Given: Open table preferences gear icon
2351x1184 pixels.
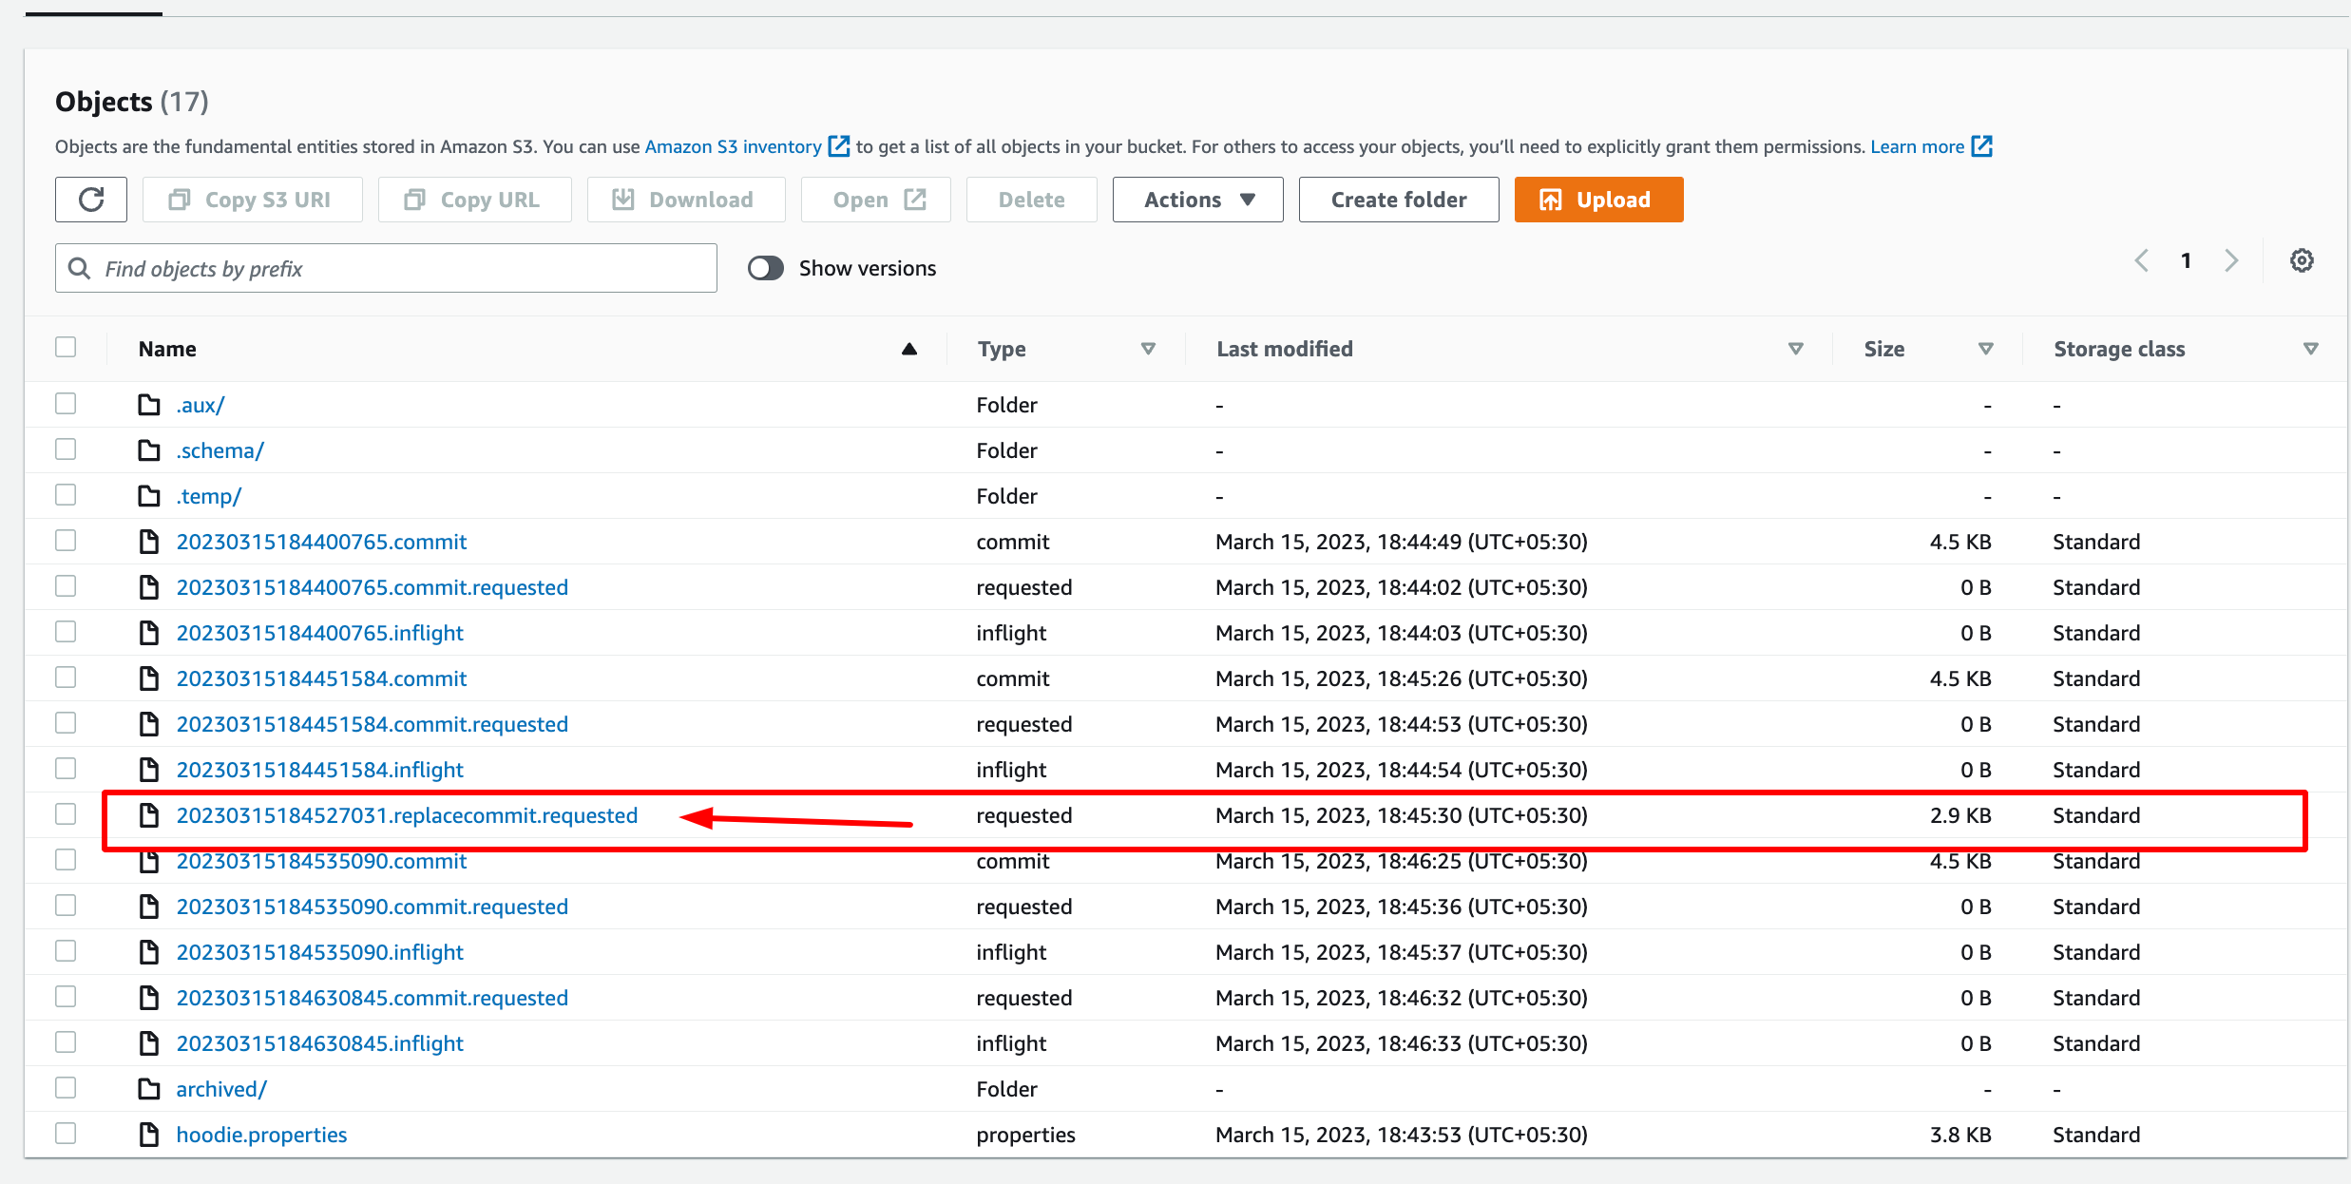Looking at the screenshot, I should click(x=2301, y=260).
